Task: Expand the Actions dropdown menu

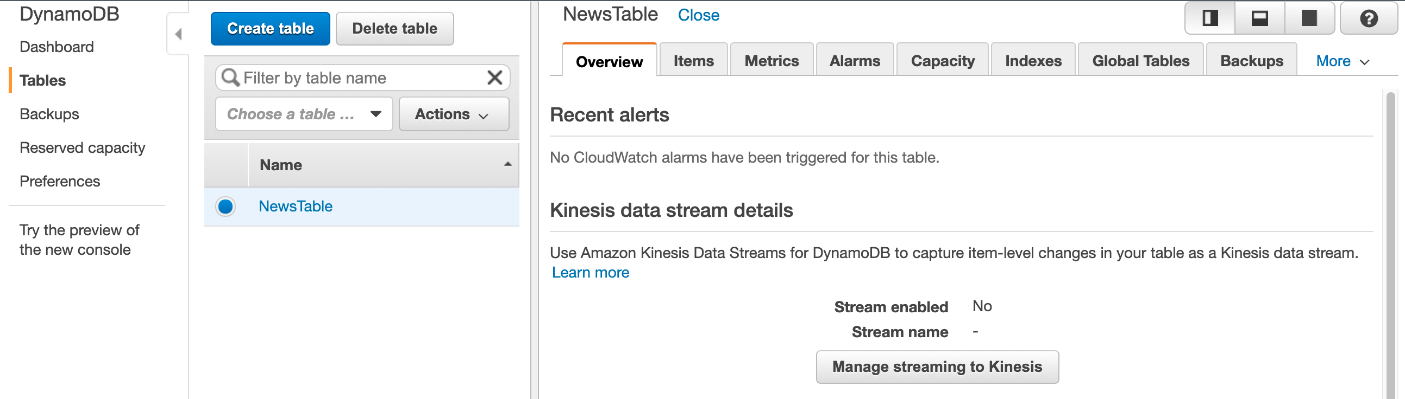Action: (x=454, y=114)
